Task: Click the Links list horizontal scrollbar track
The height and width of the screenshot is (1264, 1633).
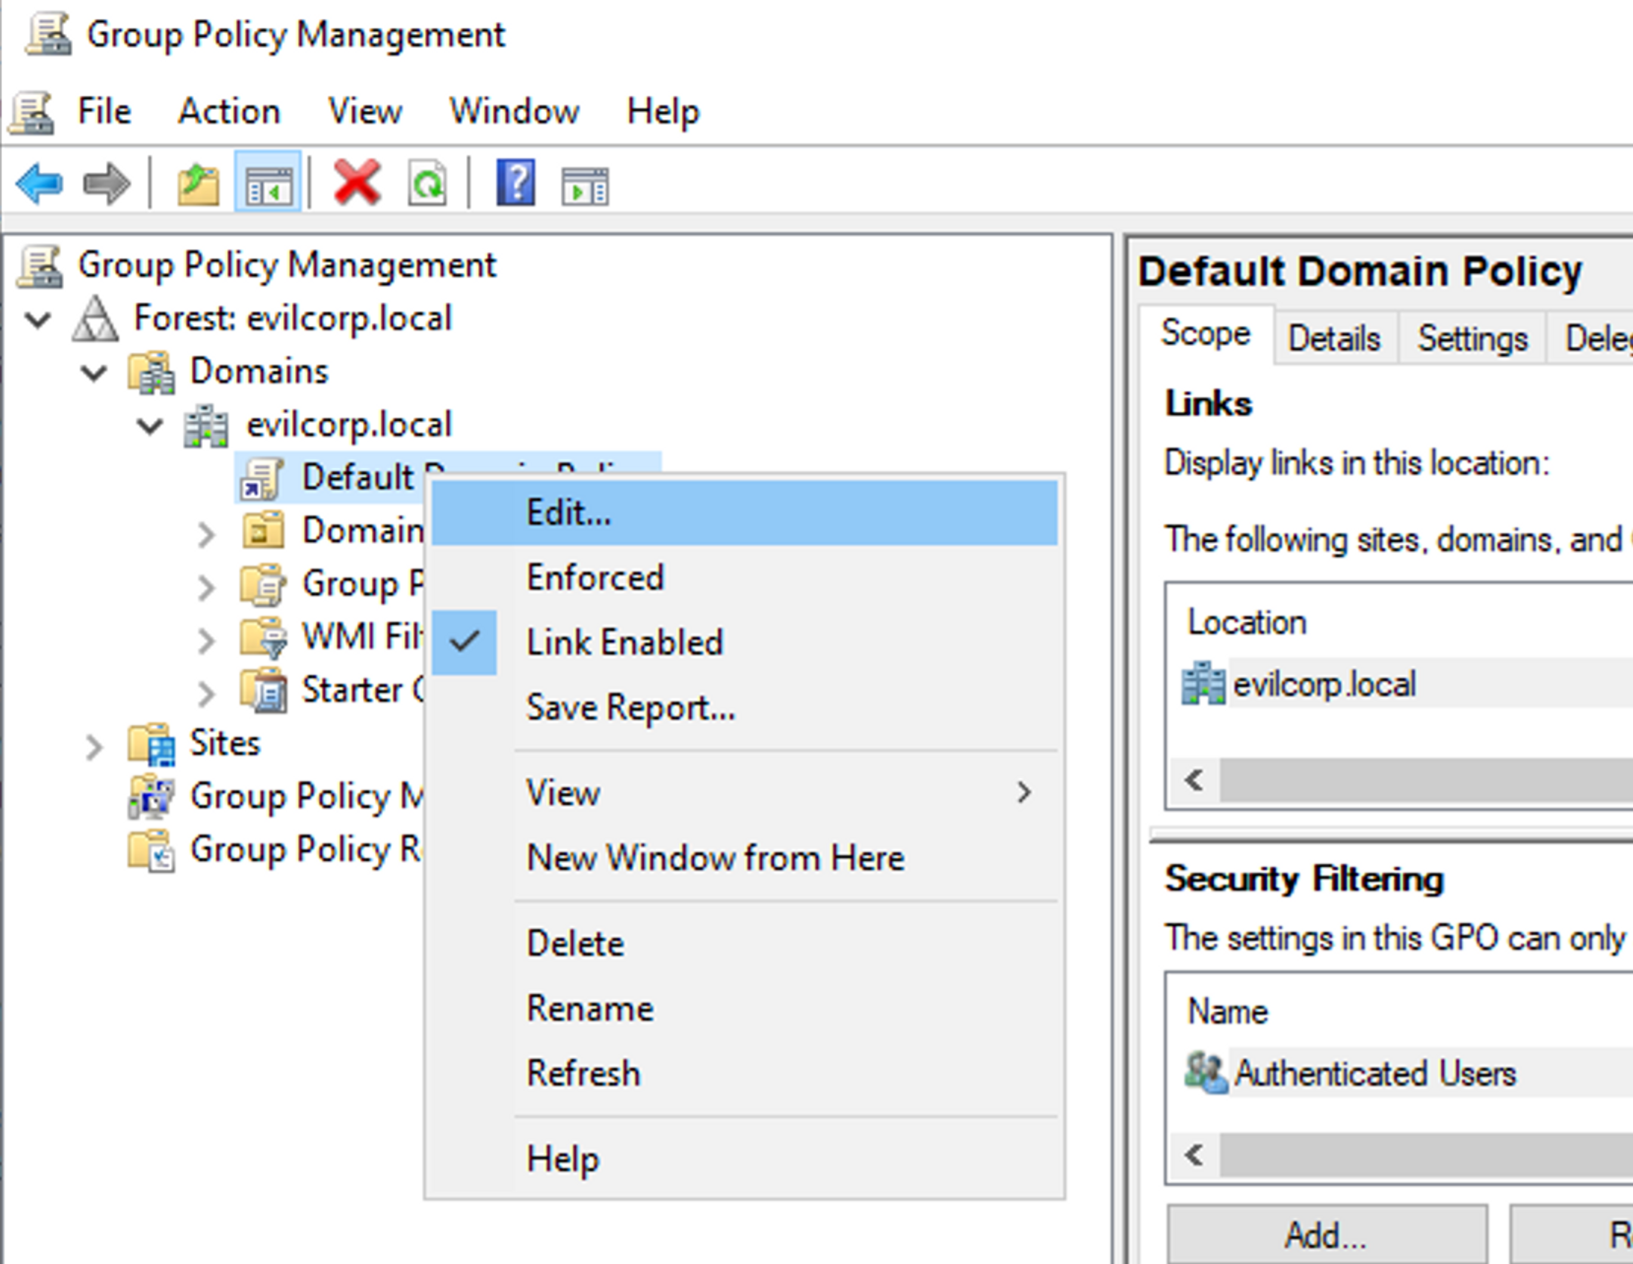Action: pos(1421,780)
